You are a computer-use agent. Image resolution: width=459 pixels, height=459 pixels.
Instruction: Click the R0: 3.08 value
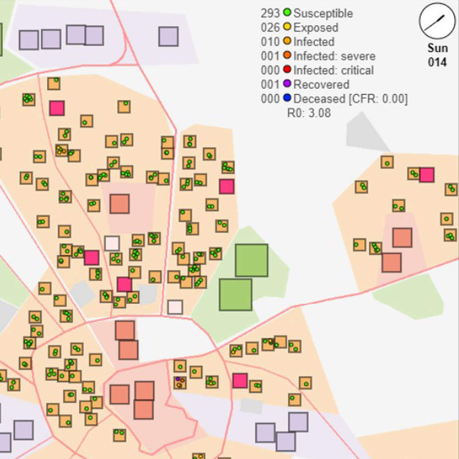(x=308, y=113)
